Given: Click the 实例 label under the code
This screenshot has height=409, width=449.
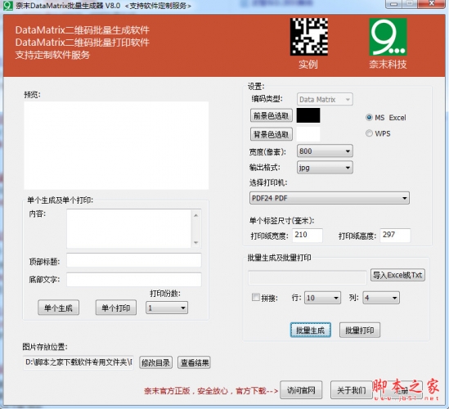Looking at the screenshot, I should click(x=308, y=64).
